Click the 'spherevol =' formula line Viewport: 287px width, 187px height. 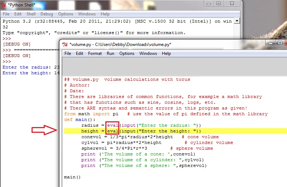114,148
